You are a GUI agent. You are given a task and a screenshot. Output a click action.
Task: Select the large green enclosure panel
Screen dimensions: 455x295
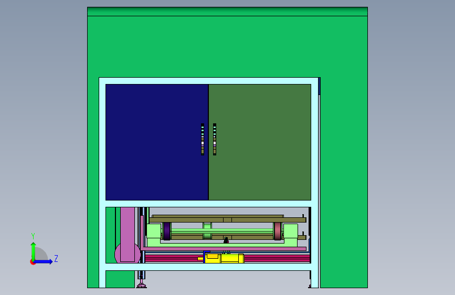click(228, 47)
